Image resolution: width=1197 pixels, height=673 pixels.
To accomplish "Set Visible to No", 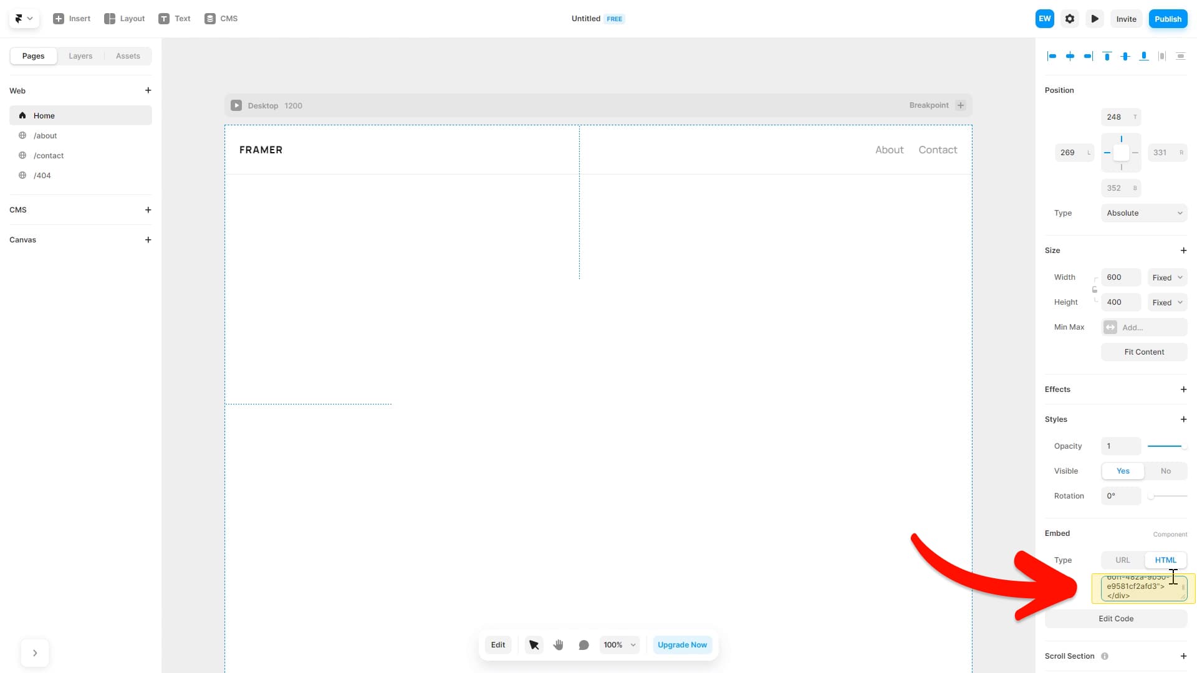I will point(1165,471).
